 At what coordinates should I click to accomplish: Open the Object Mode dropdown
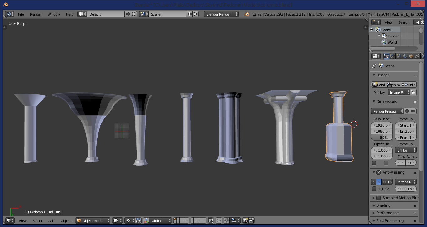(x=93, y=220)
